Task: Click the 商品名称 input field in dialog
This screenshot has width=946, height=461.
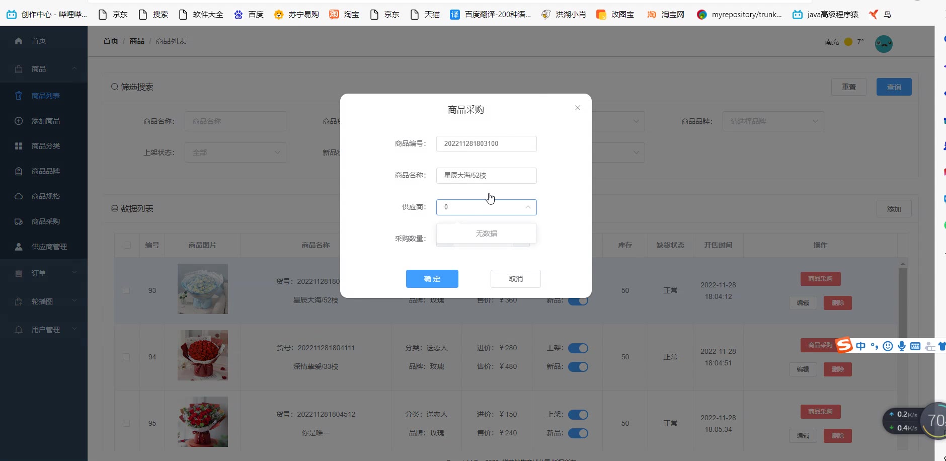Action: pos(487,176)
